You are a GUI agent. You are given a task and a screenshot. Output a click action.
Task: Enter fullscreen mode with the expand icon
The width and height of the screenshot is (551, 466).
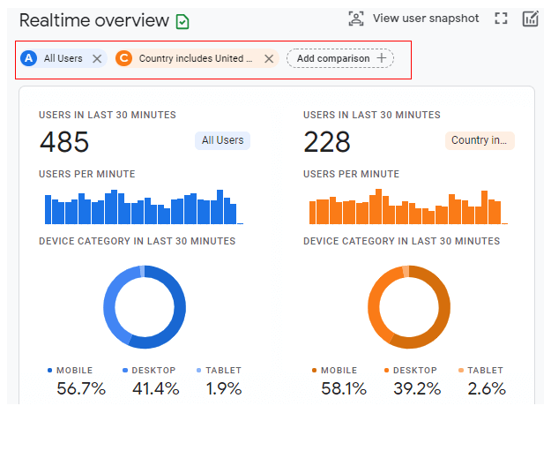(x=501, y=19)
